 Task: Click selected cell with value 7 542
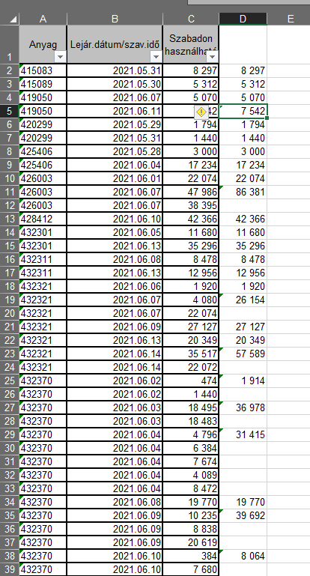(243, 111)
